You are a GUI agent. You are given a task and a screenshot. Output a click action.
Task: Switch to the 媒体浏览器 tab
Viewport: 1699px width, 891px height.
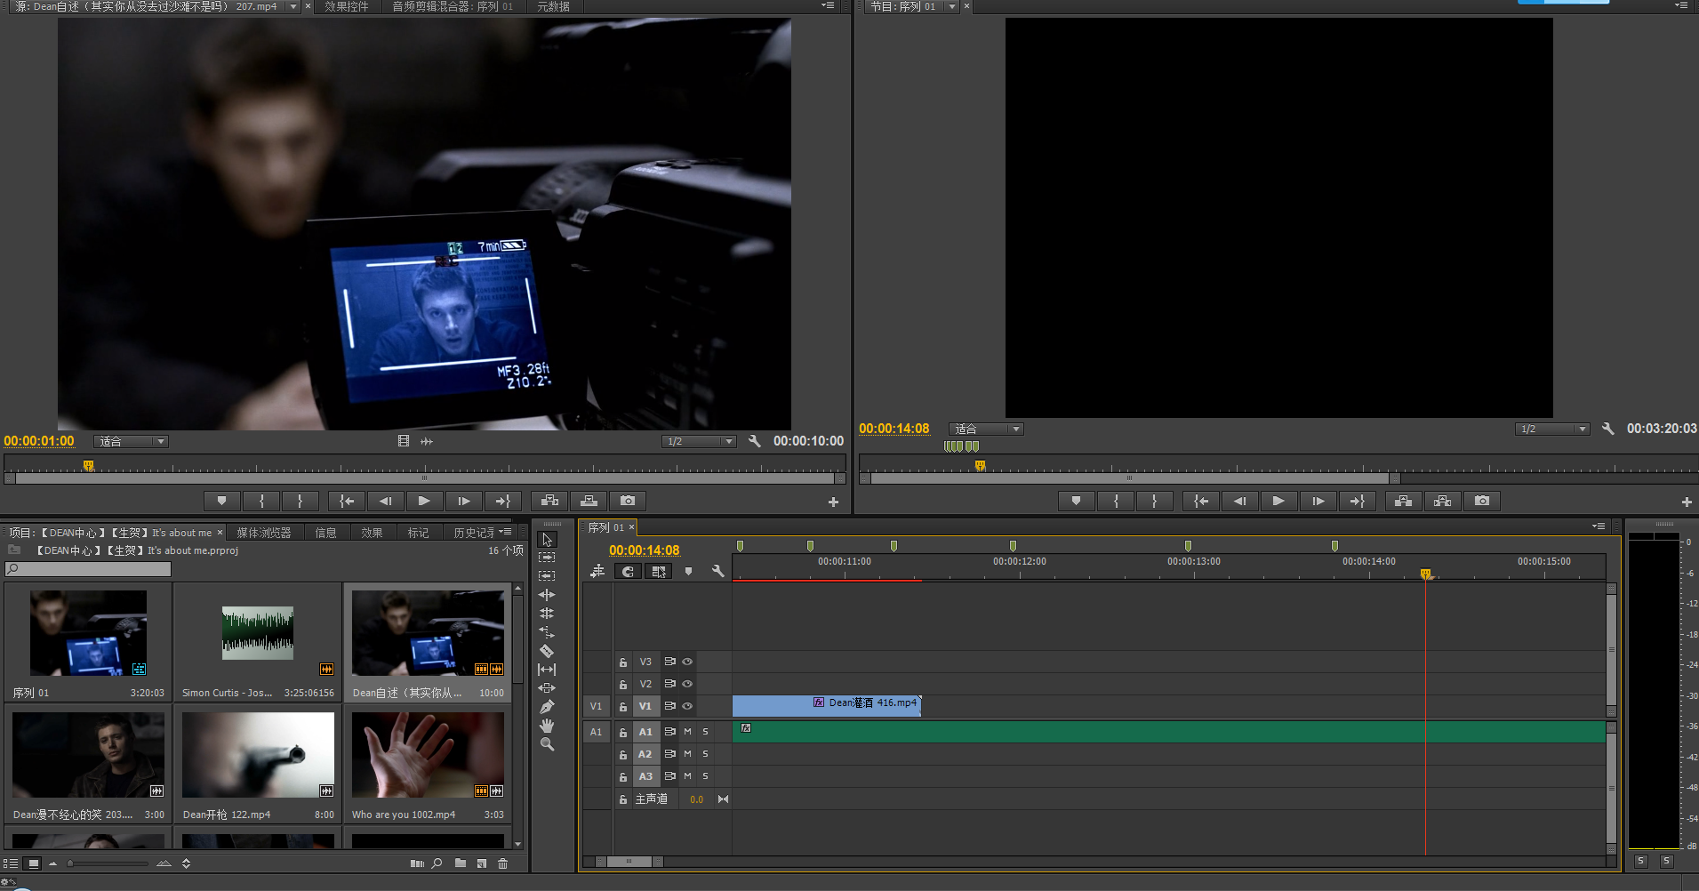point(263,533)
